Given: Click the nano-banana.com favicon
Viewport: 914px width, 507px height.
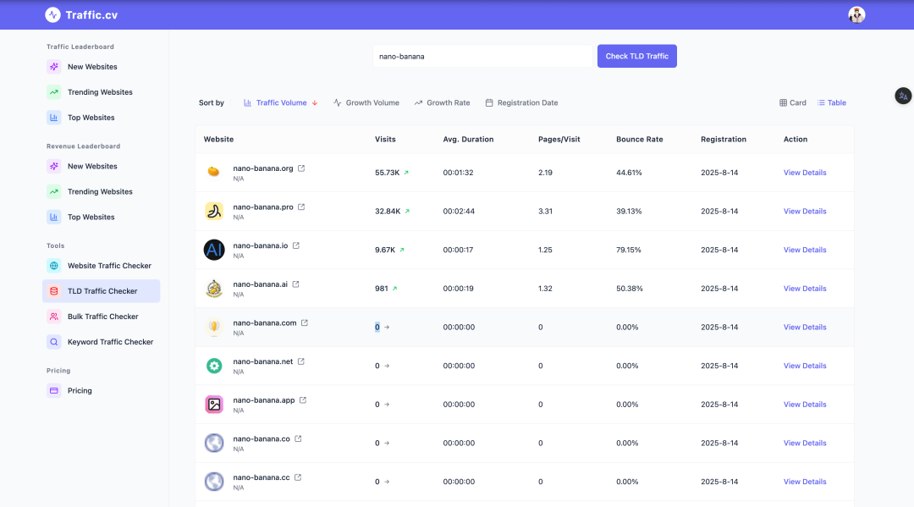Looking at the screenshot, I should [x=214, y=327].
